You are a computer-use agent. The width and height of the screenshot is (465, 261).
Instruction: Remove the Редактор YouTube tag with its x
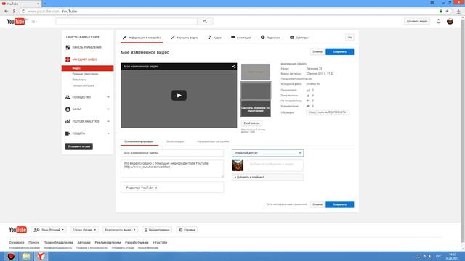(155, 188)
